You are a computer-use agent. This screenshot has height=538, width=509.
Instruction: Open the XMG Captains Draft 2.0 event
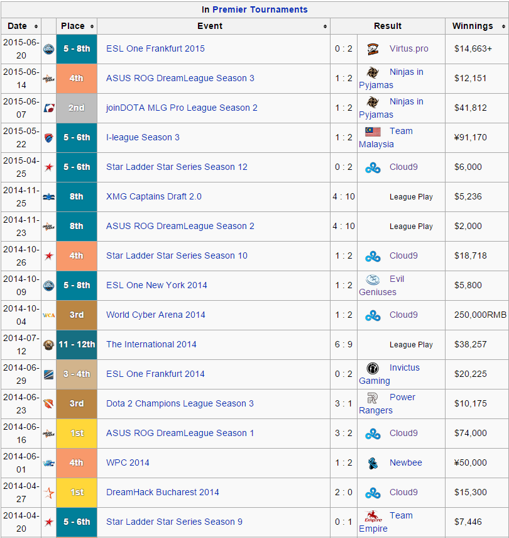pos(154,196)
